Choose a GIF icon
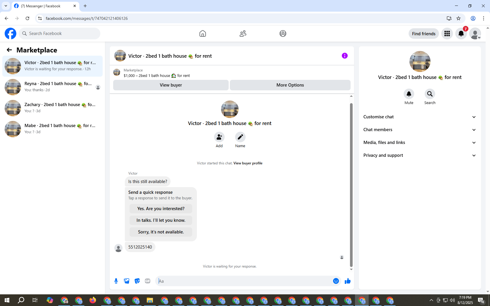 click(148, 281)
